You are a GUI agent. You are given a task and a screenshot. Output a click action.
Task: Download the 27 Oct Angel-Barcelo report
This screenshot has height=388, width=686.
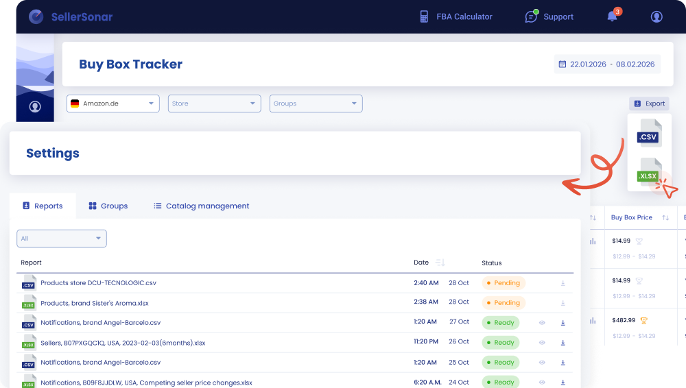click(x=563, y=323)
